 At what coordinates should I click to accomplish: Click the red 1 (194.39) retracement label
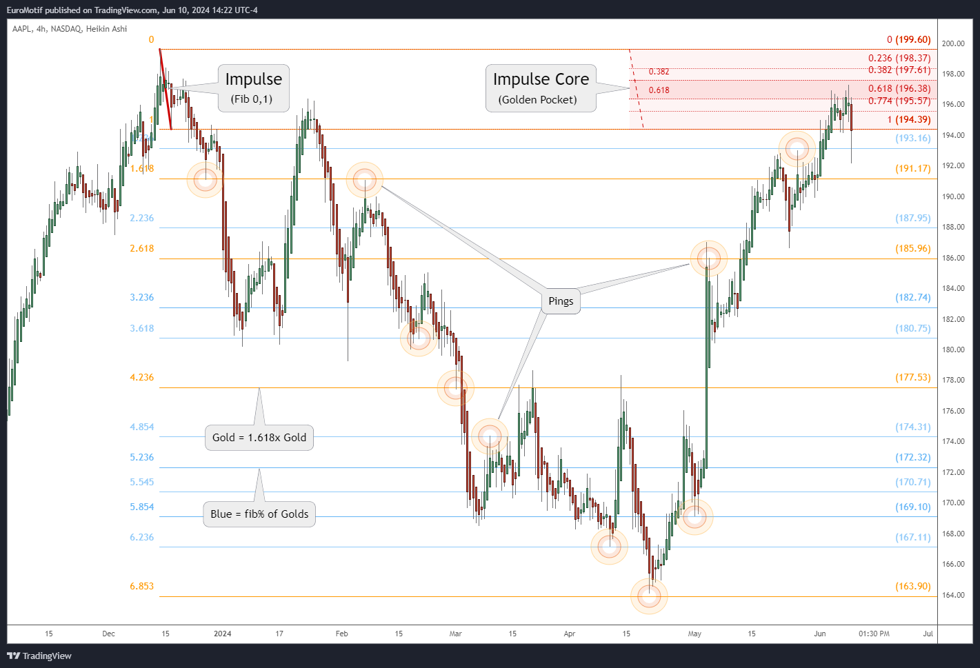[909, 119]
